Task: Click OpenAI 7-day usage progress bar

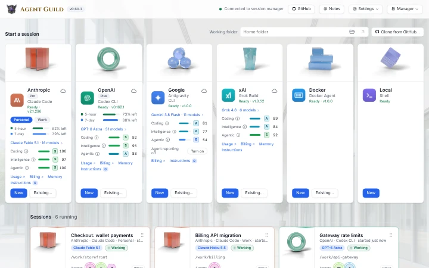Action: click(110, 120)
